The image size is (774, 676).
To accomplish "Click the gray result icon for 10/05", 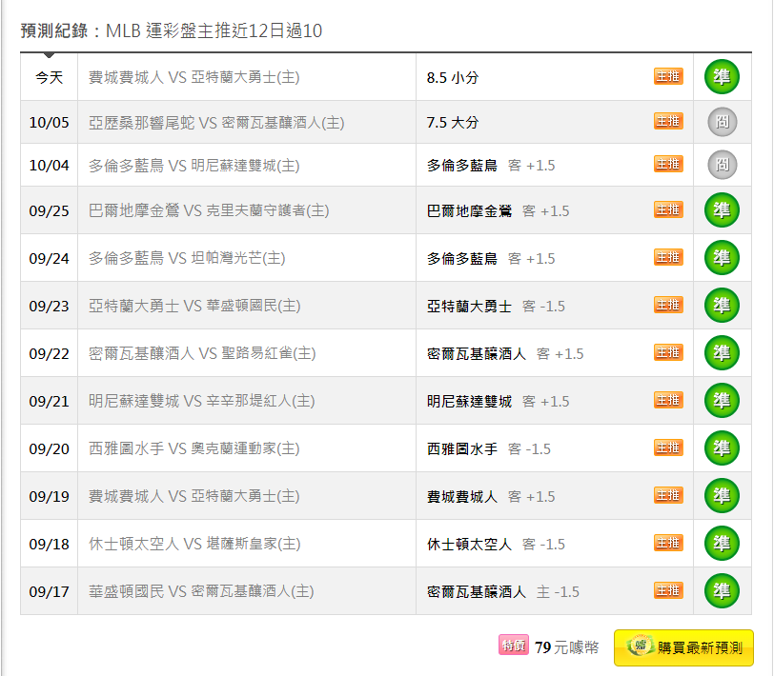I will [723, 122].
